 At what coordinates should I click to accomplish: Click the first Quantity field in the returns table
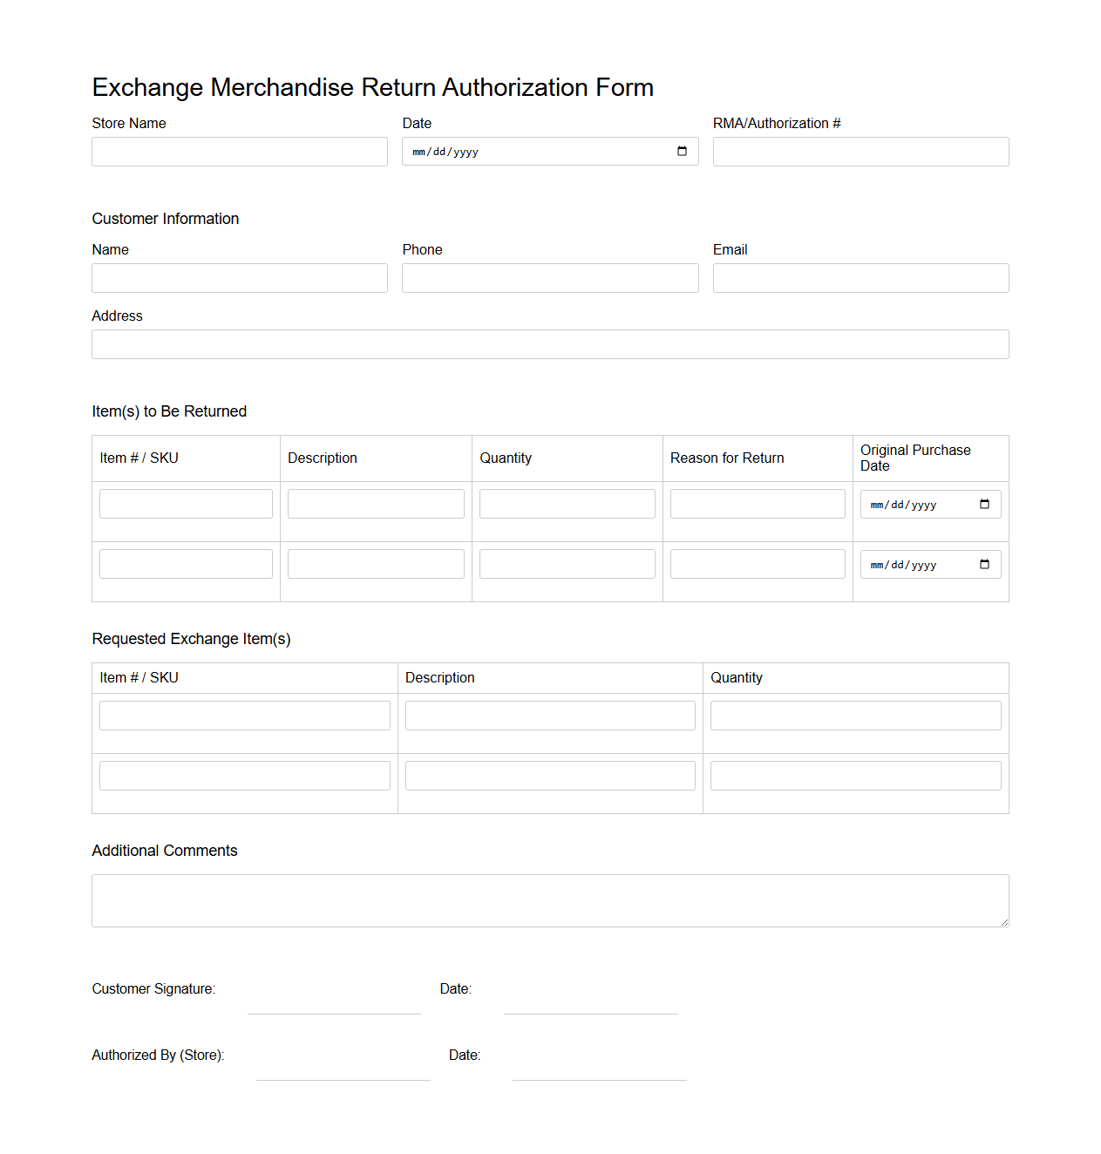pos(567,503)
